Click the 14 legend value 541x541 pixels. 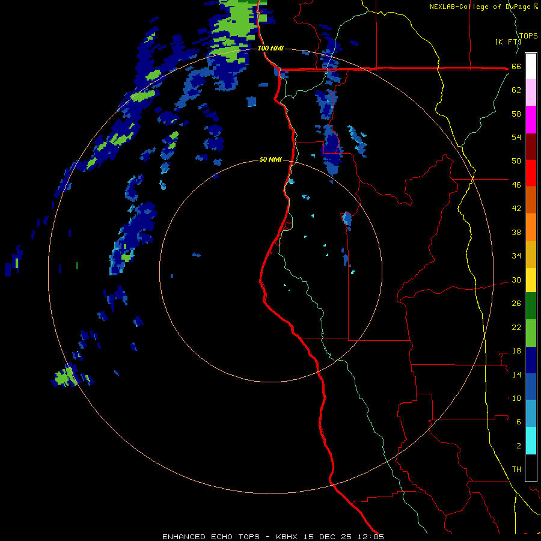point(516,374)
